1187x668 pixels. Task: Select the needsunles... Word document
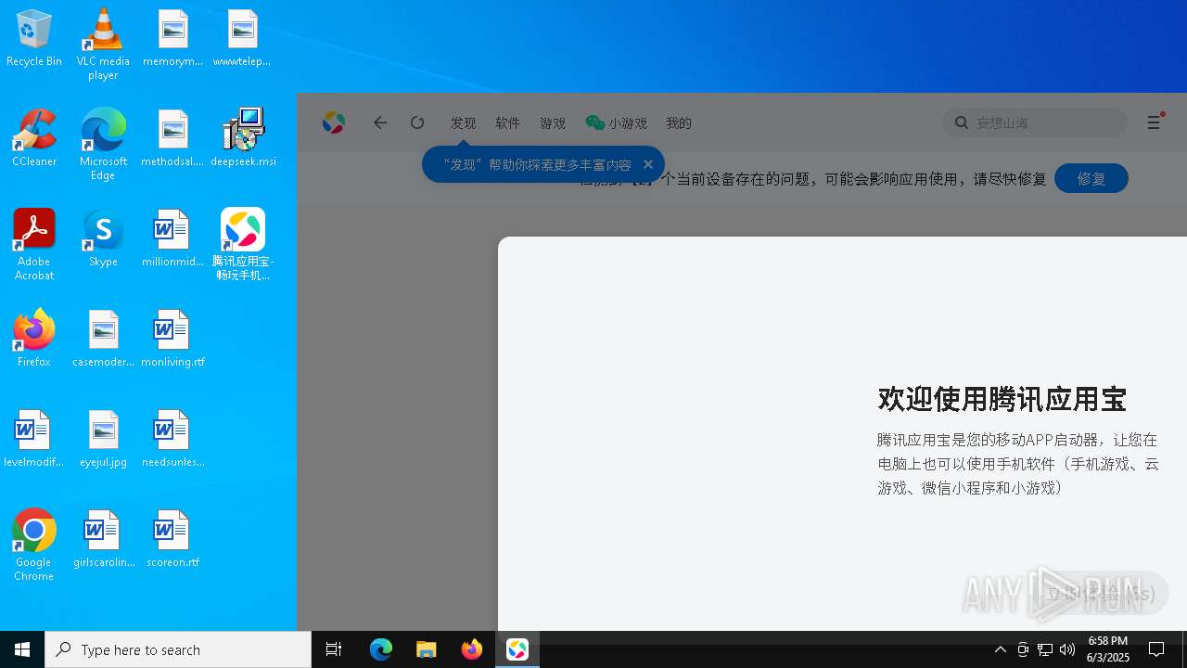pos(172,438)
